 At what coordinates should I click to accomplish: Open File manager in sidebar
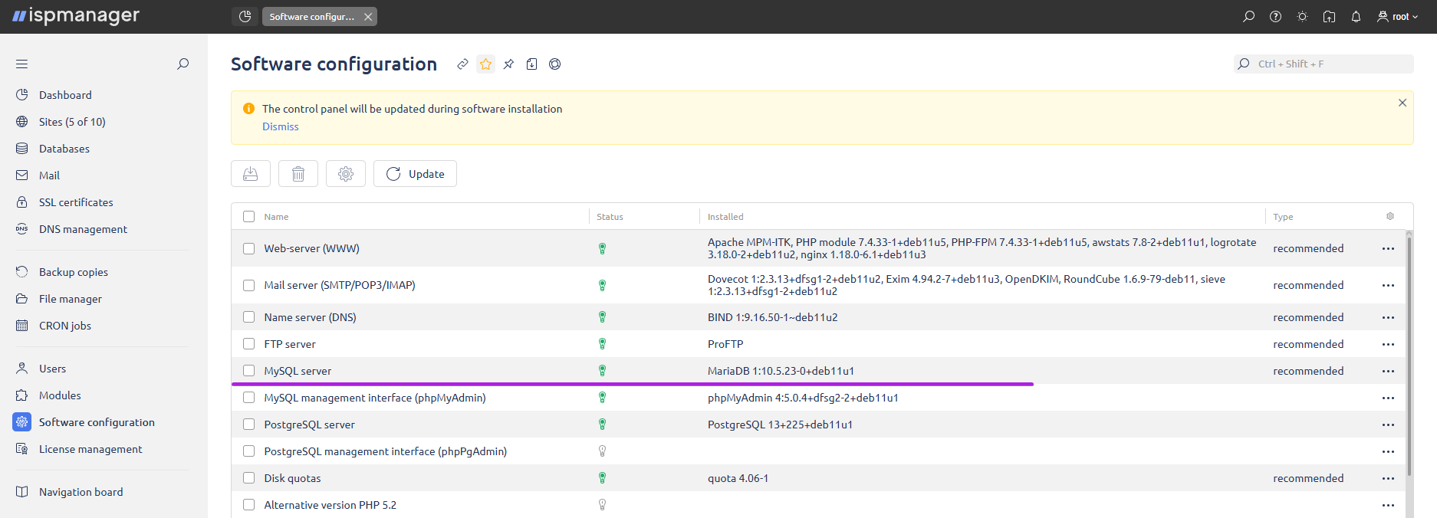click(x=71, y=299)
